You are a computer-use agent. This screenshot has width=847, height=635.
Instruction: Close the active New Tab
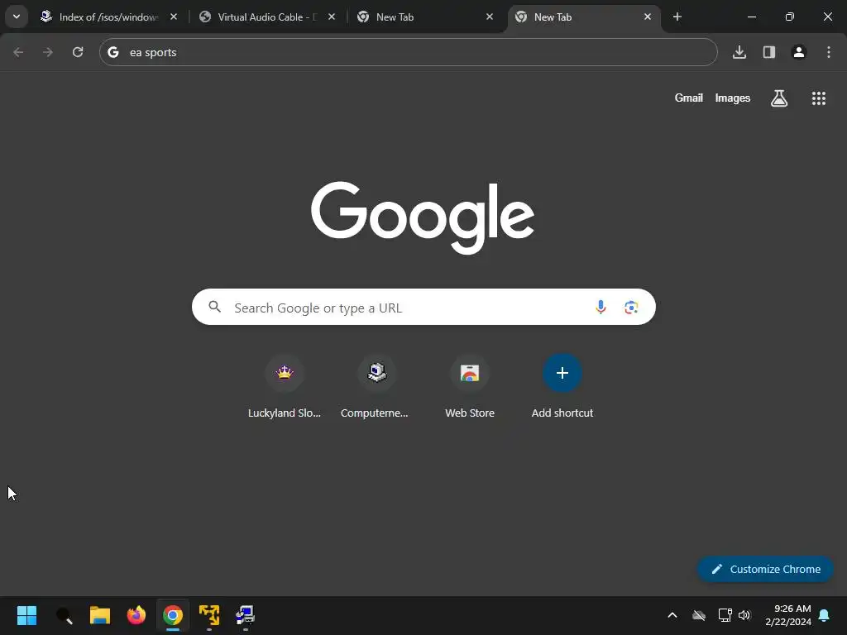click(x=648, y=17)
